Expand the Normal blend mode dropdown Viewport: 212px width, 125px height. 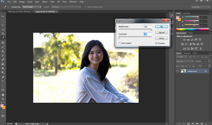click(x=185, y=61)
